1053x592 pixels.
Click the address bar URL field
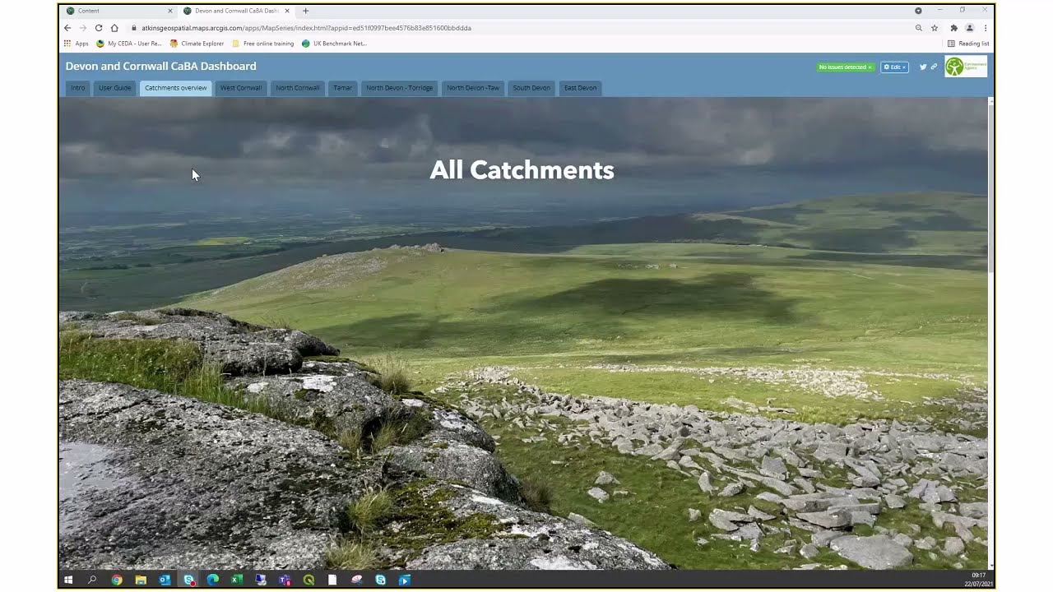pyautogui.click(x=518, y=28)
